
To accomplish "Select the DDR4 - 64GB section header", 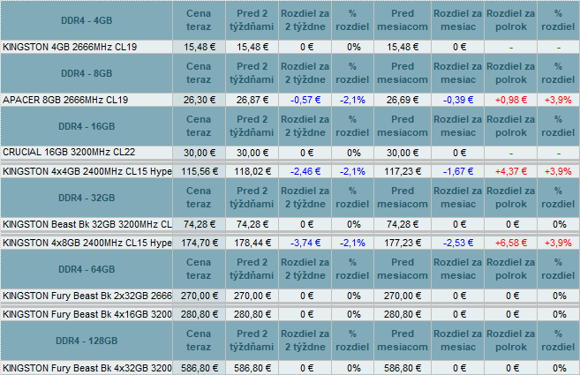I will click(x=87, y=269).
